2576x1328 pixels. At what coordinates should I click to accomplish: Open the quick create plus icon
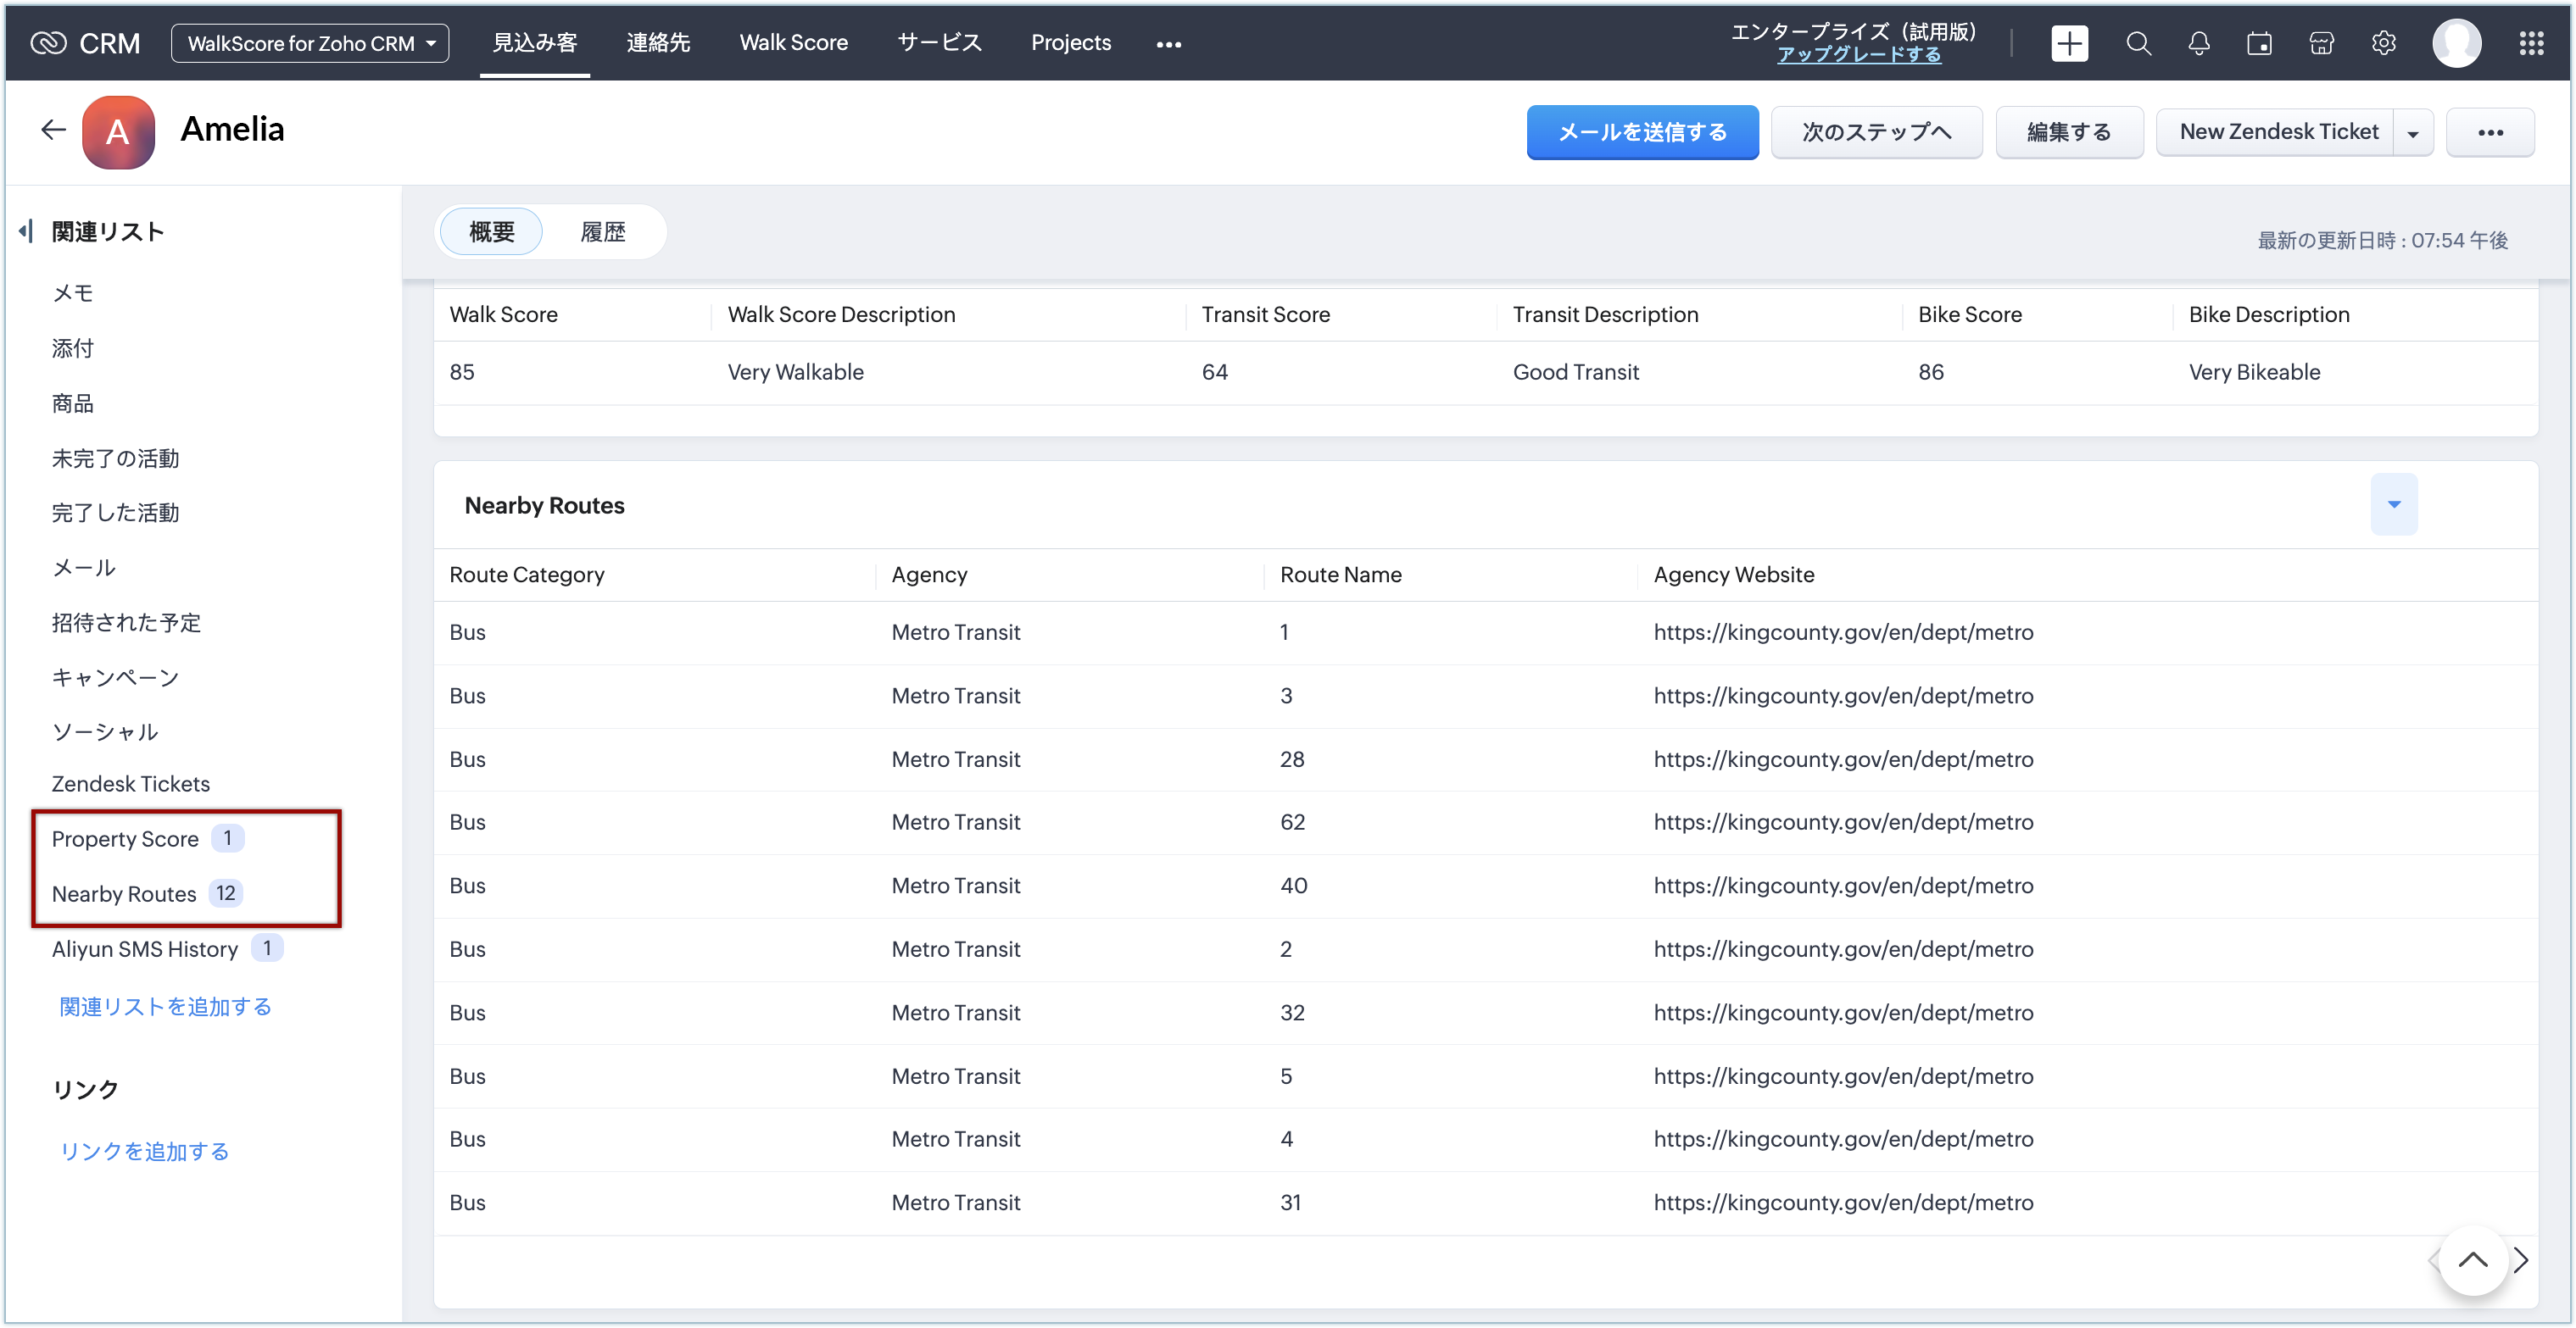(x=2069, y=43)
